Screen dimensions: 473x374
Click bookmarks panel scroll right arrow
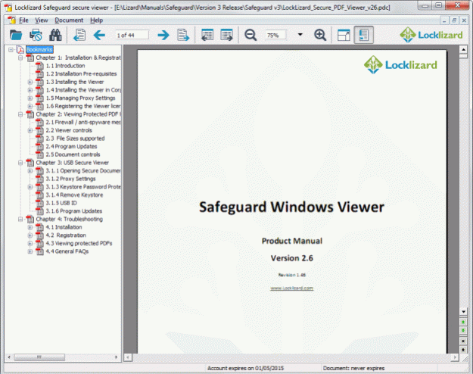tap(117, 357)
